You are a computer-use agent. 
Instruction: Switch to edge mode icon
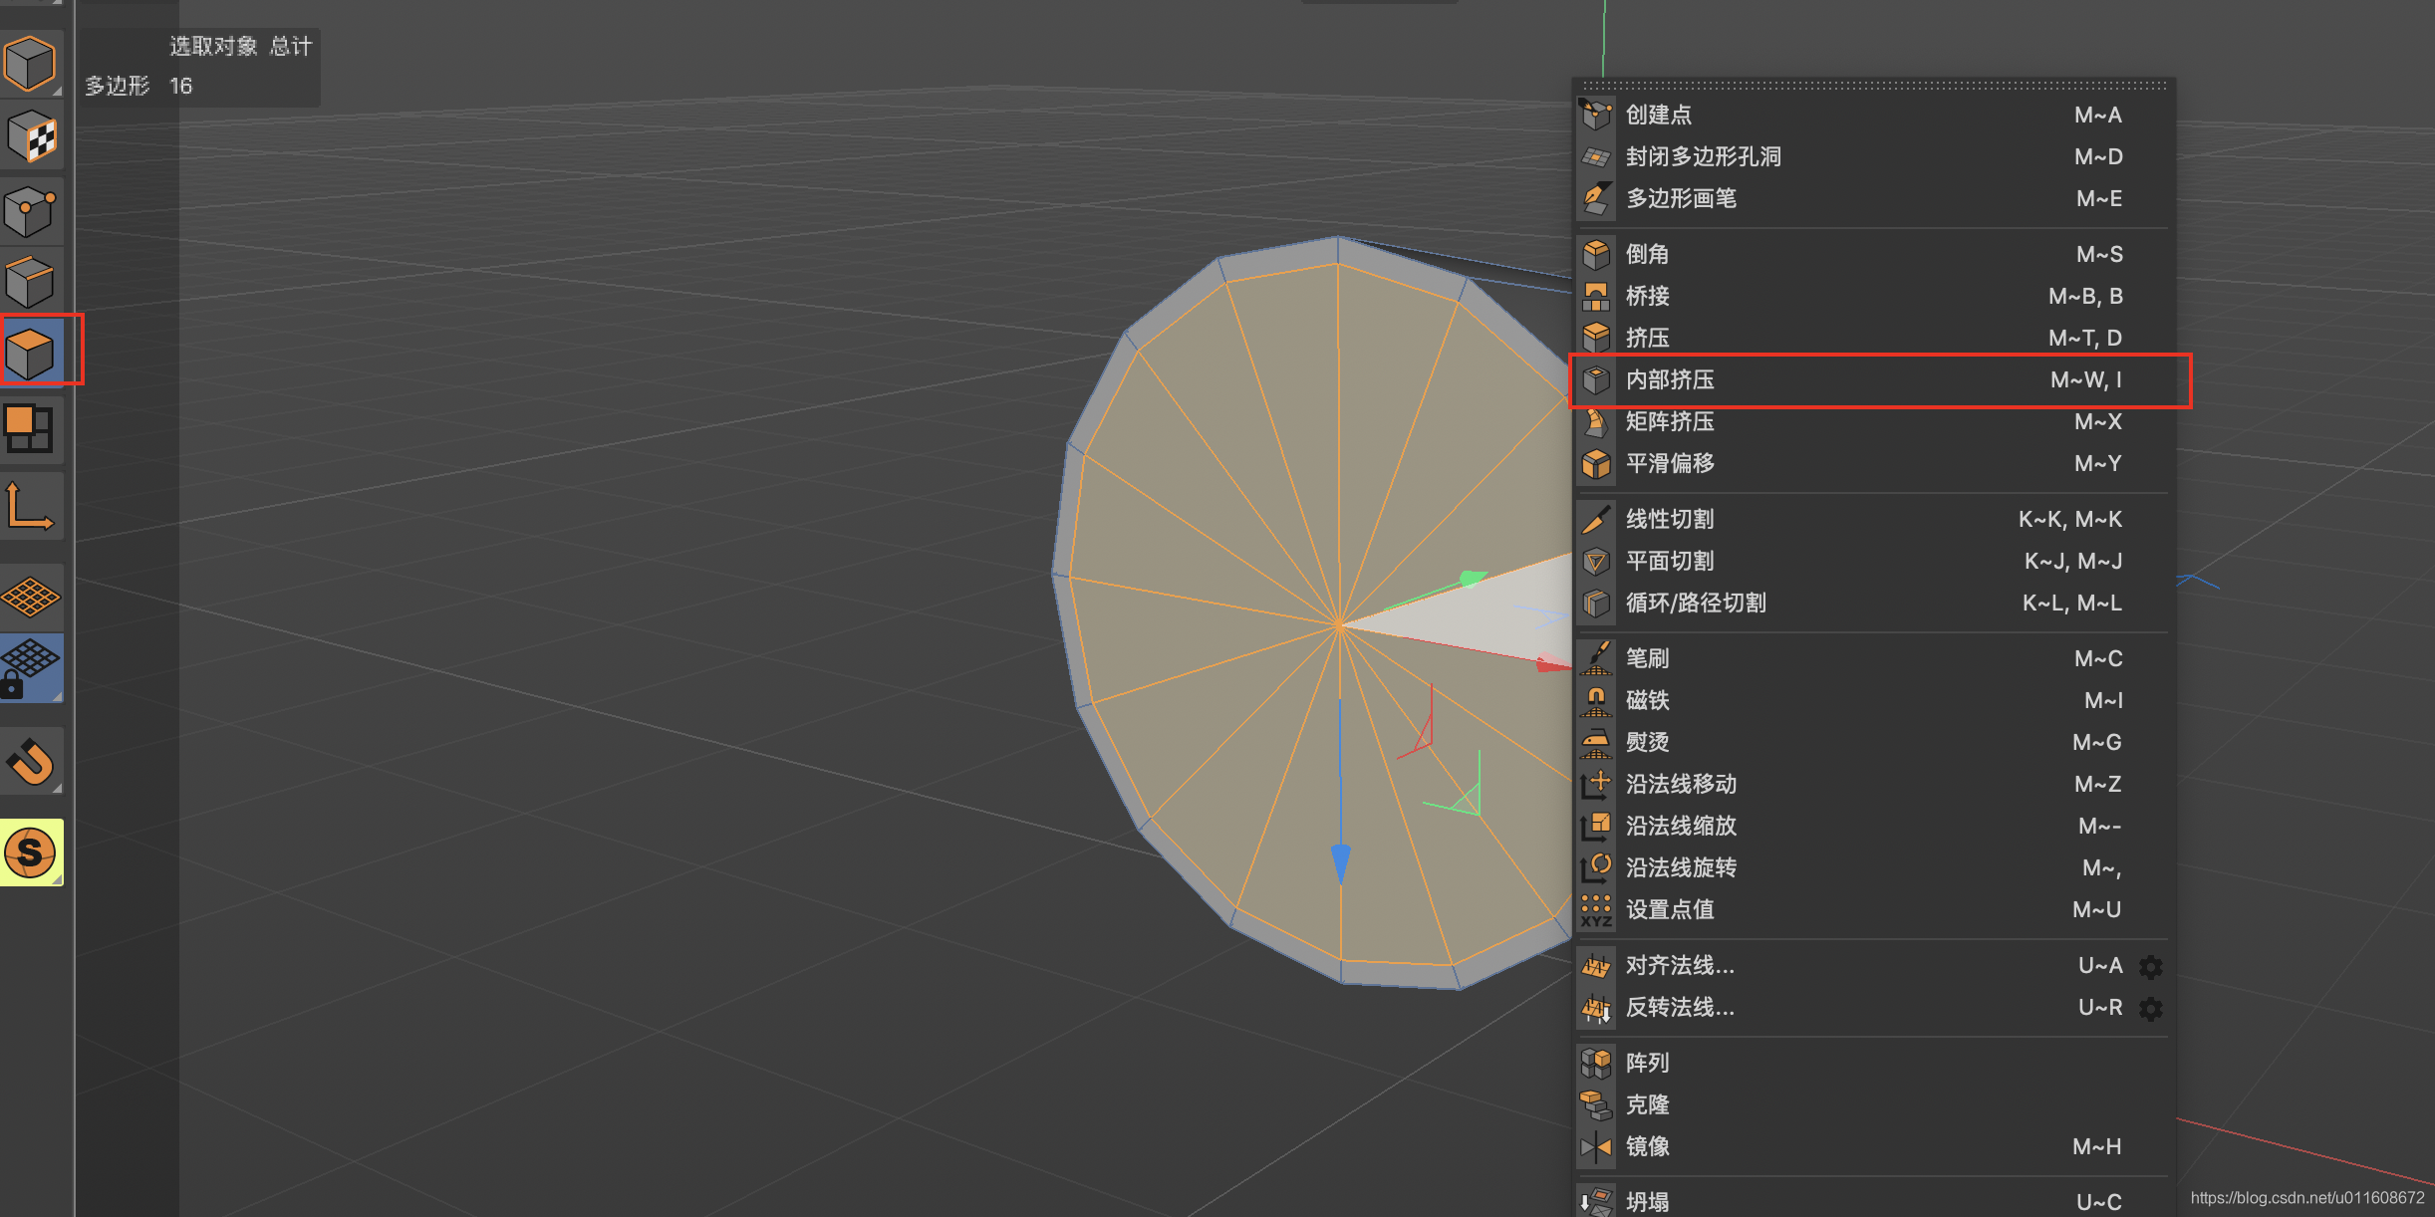(x=30, y=281)
